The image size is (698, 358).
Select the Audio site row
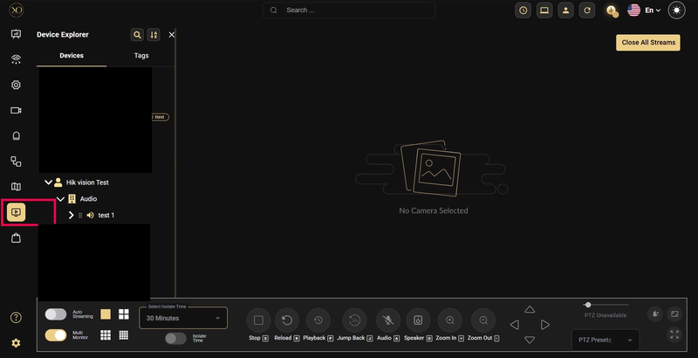[x=88, y=198]
